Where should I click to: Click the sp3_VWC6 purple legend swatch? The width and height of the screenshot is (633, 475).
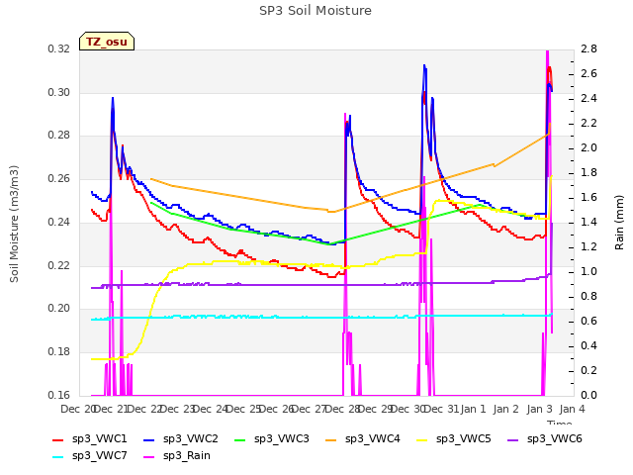tap(513, 440)
